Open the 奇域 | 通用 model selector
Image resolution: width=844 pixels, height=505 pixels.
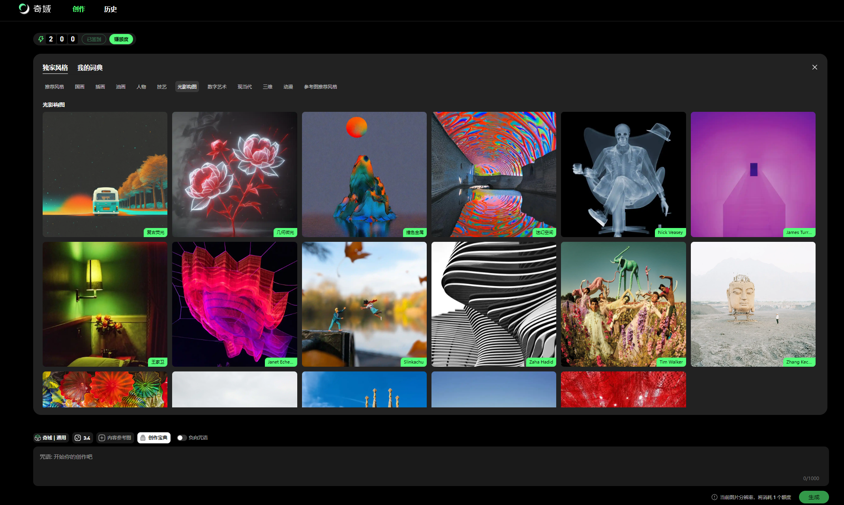51,438
